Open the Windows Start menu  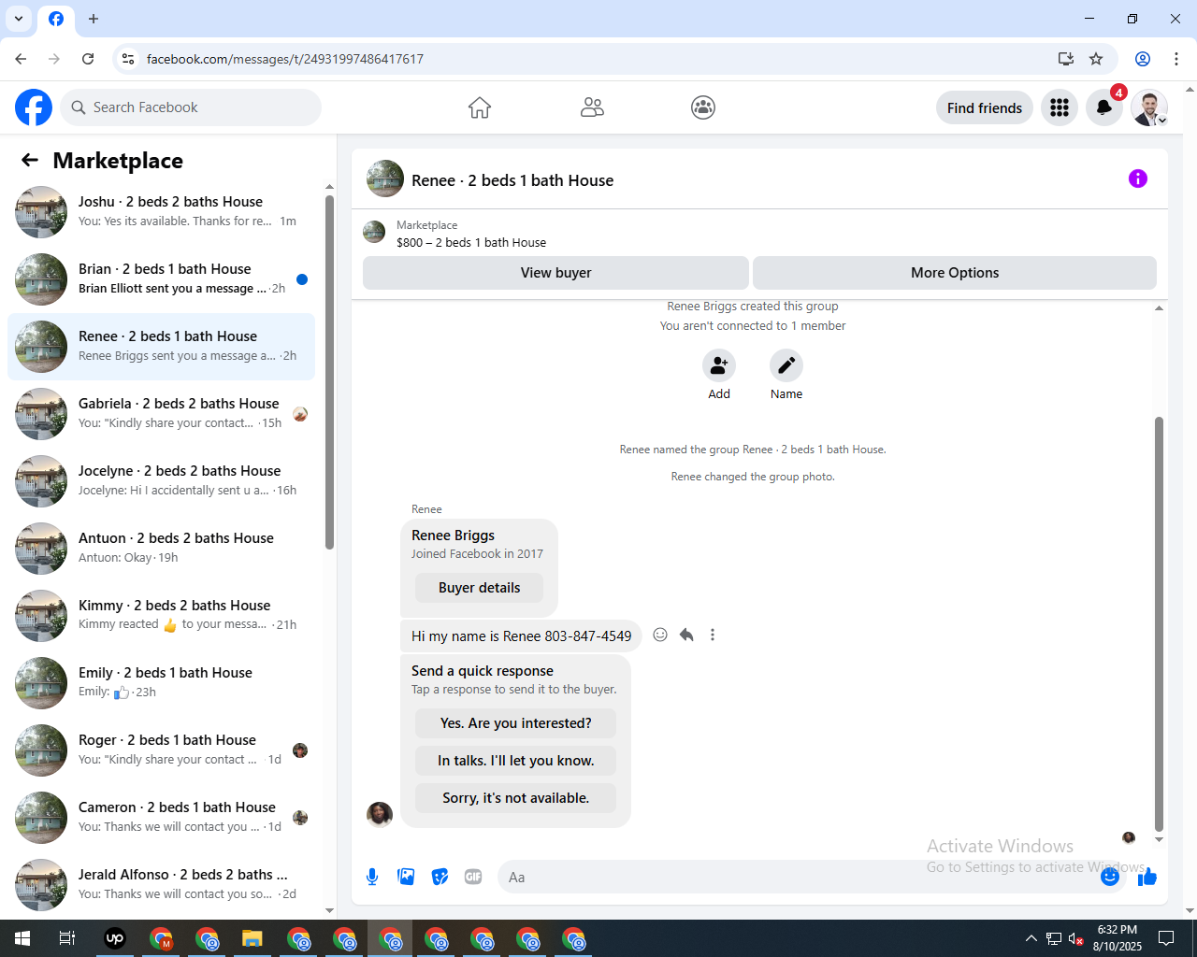(22, 938)
